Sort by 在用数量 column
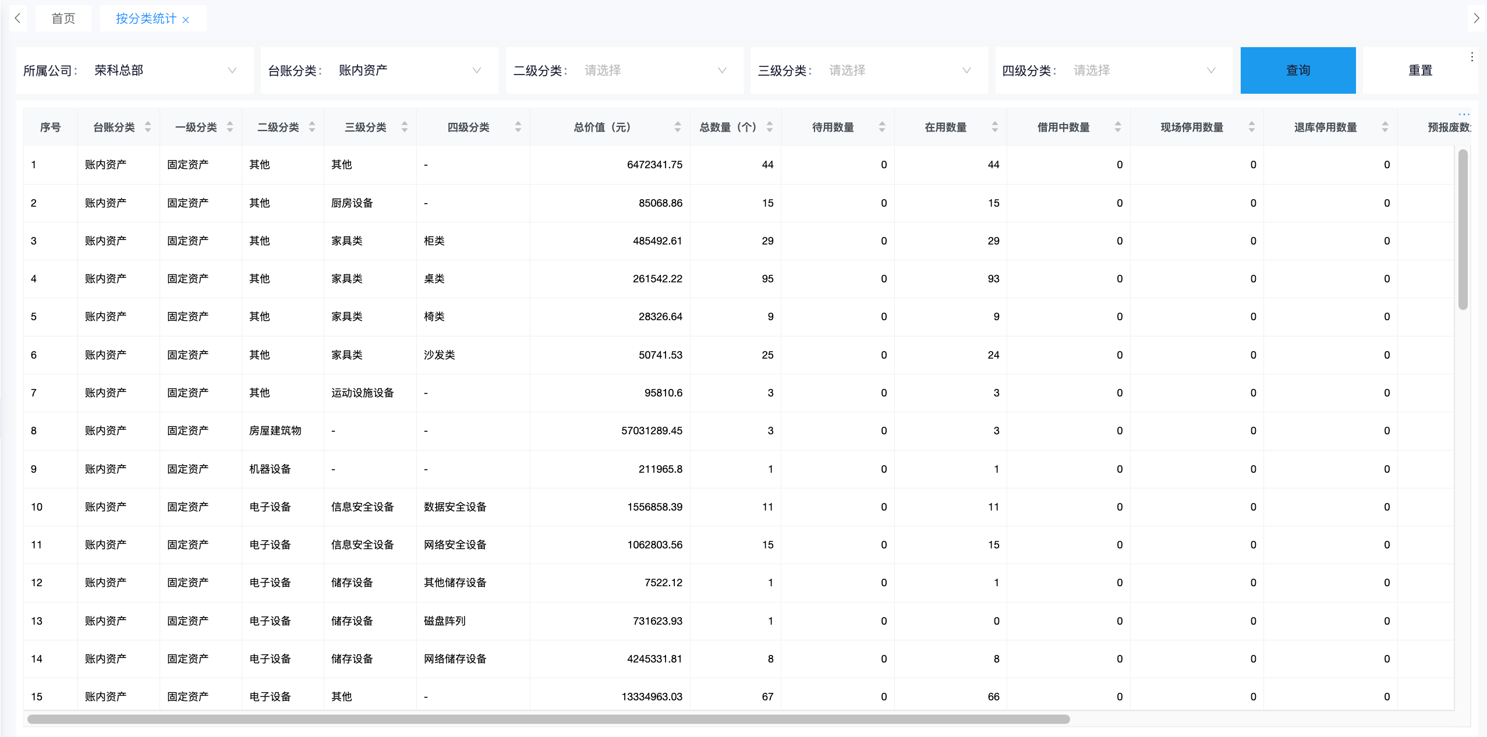Viewport: 1487px width, 737px height. 994,127
